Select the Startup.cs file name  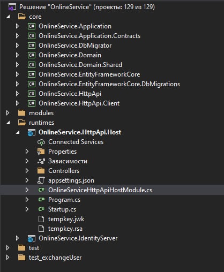62,209
